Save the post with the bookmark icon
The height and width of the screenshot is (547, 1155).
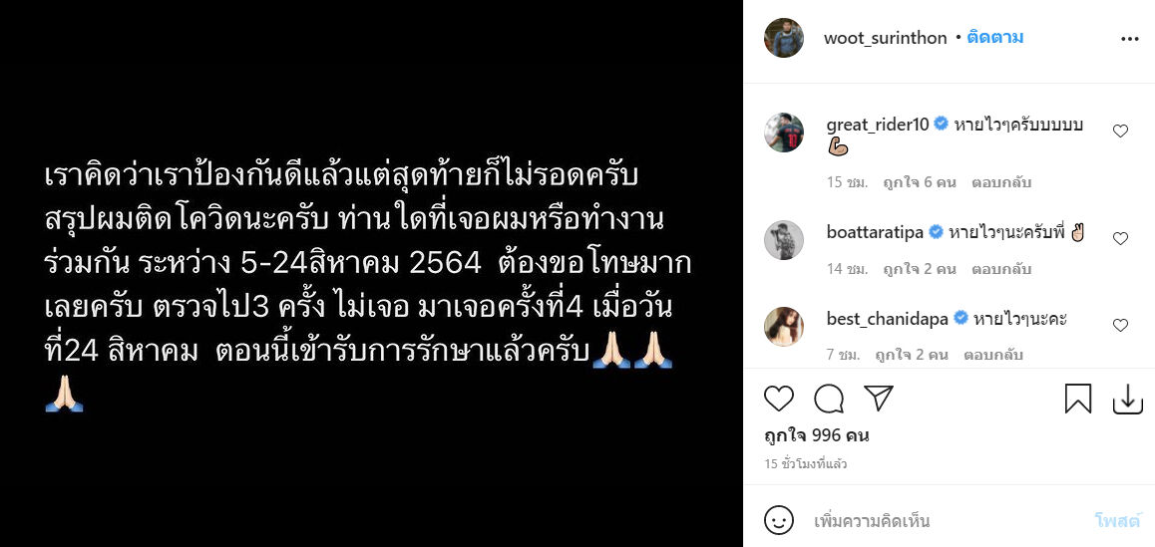coord(1077,399)
